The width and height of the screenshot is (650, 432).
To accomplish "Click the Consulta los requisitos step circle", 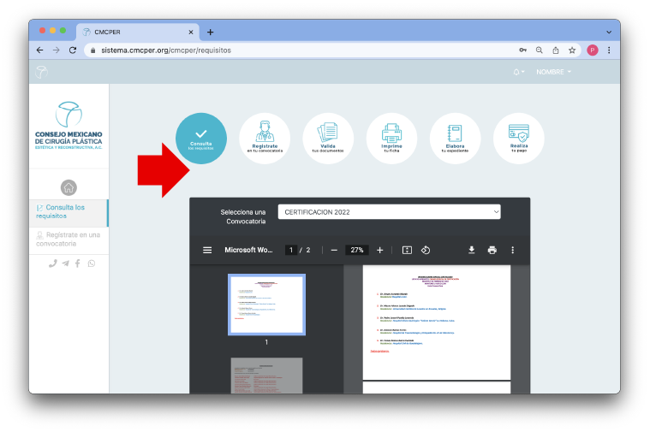I will pyautogui.click(x=201, y=139).
